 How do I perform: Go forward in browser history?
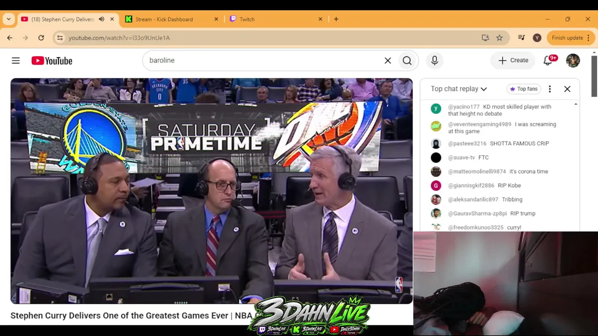click(25, 38)
